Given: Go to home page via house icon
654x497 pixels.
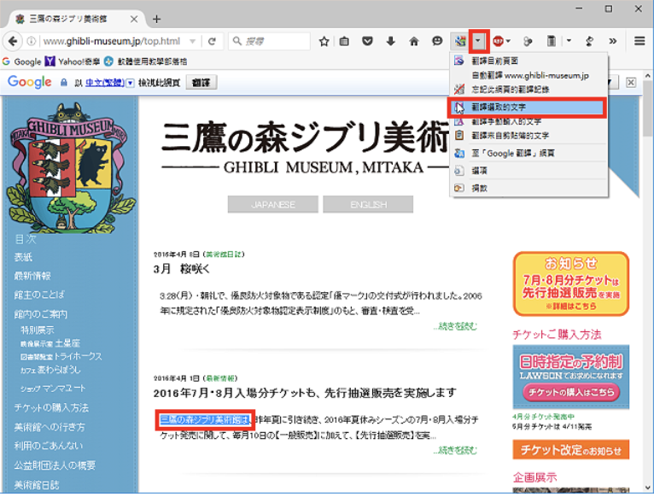Looking at the screenshot, I should (414, 41).
